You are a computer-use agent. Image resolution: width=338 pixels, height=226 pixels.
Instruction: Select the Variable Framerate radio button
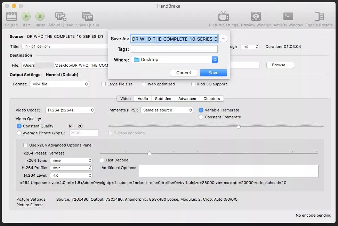click(x=201, y=110)
